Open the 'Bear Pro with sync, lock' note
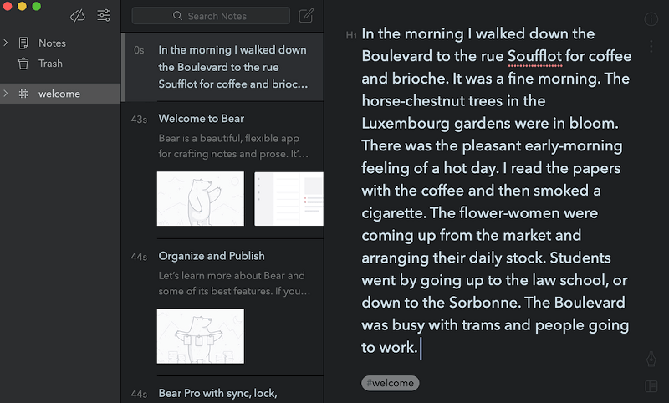This screenshot has height=403, width=669. coord(217,393)
